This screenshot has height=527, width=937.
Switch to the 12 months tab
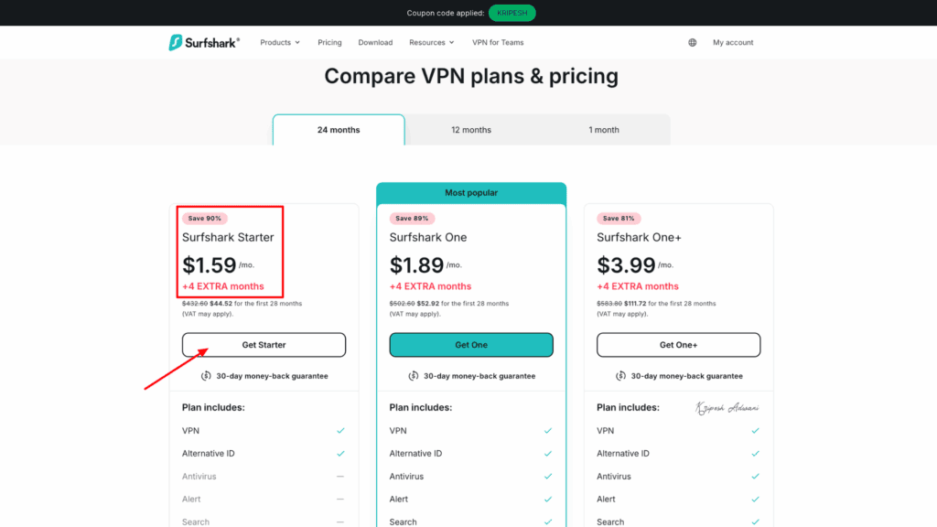pyautogui.click(x=470, y=130)
